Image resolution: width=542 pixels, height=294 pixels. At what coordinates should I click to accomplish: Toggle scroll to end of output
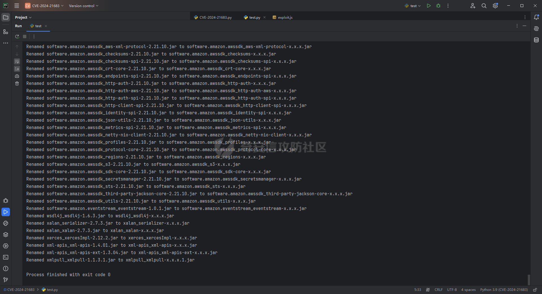(x=17, y=69)
